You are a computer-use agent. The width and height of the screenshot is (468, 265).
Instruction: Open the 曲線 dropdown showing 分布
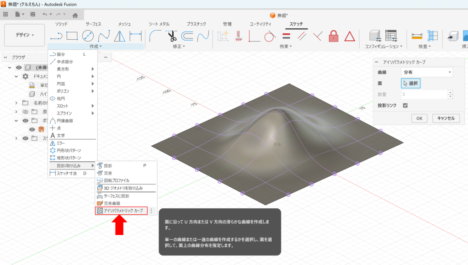click(426, 72)
